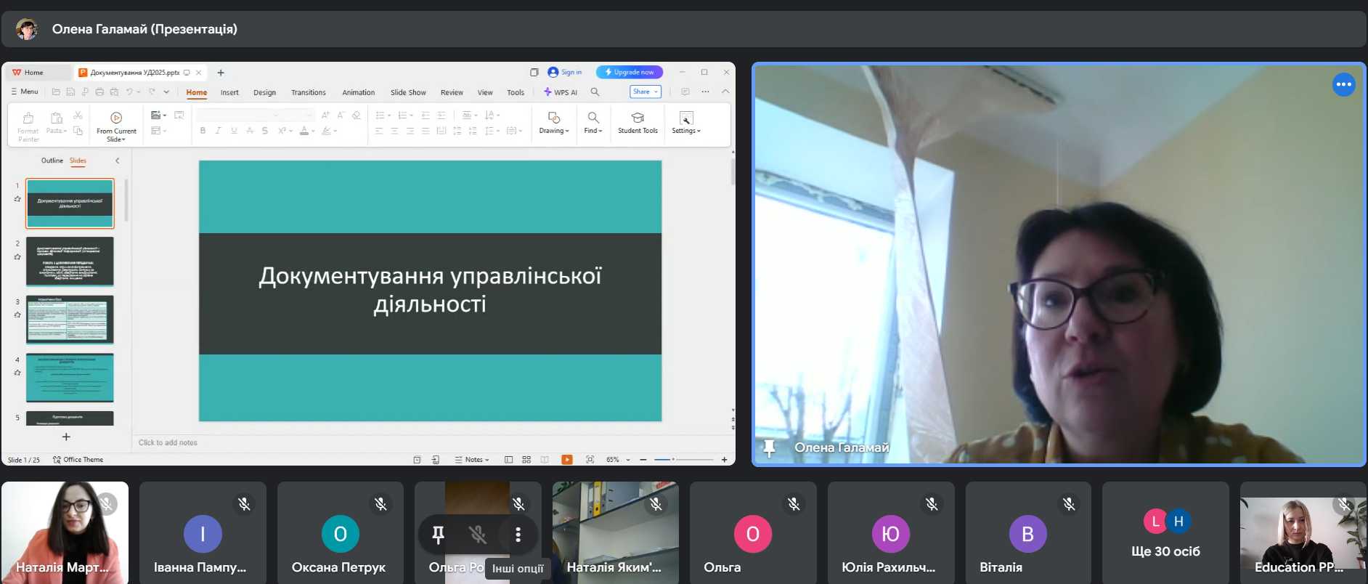This screenshot has height=584, width=1368.
Task: Toggle mute icon on Ольга's hover toolbar
Action: 478,535
